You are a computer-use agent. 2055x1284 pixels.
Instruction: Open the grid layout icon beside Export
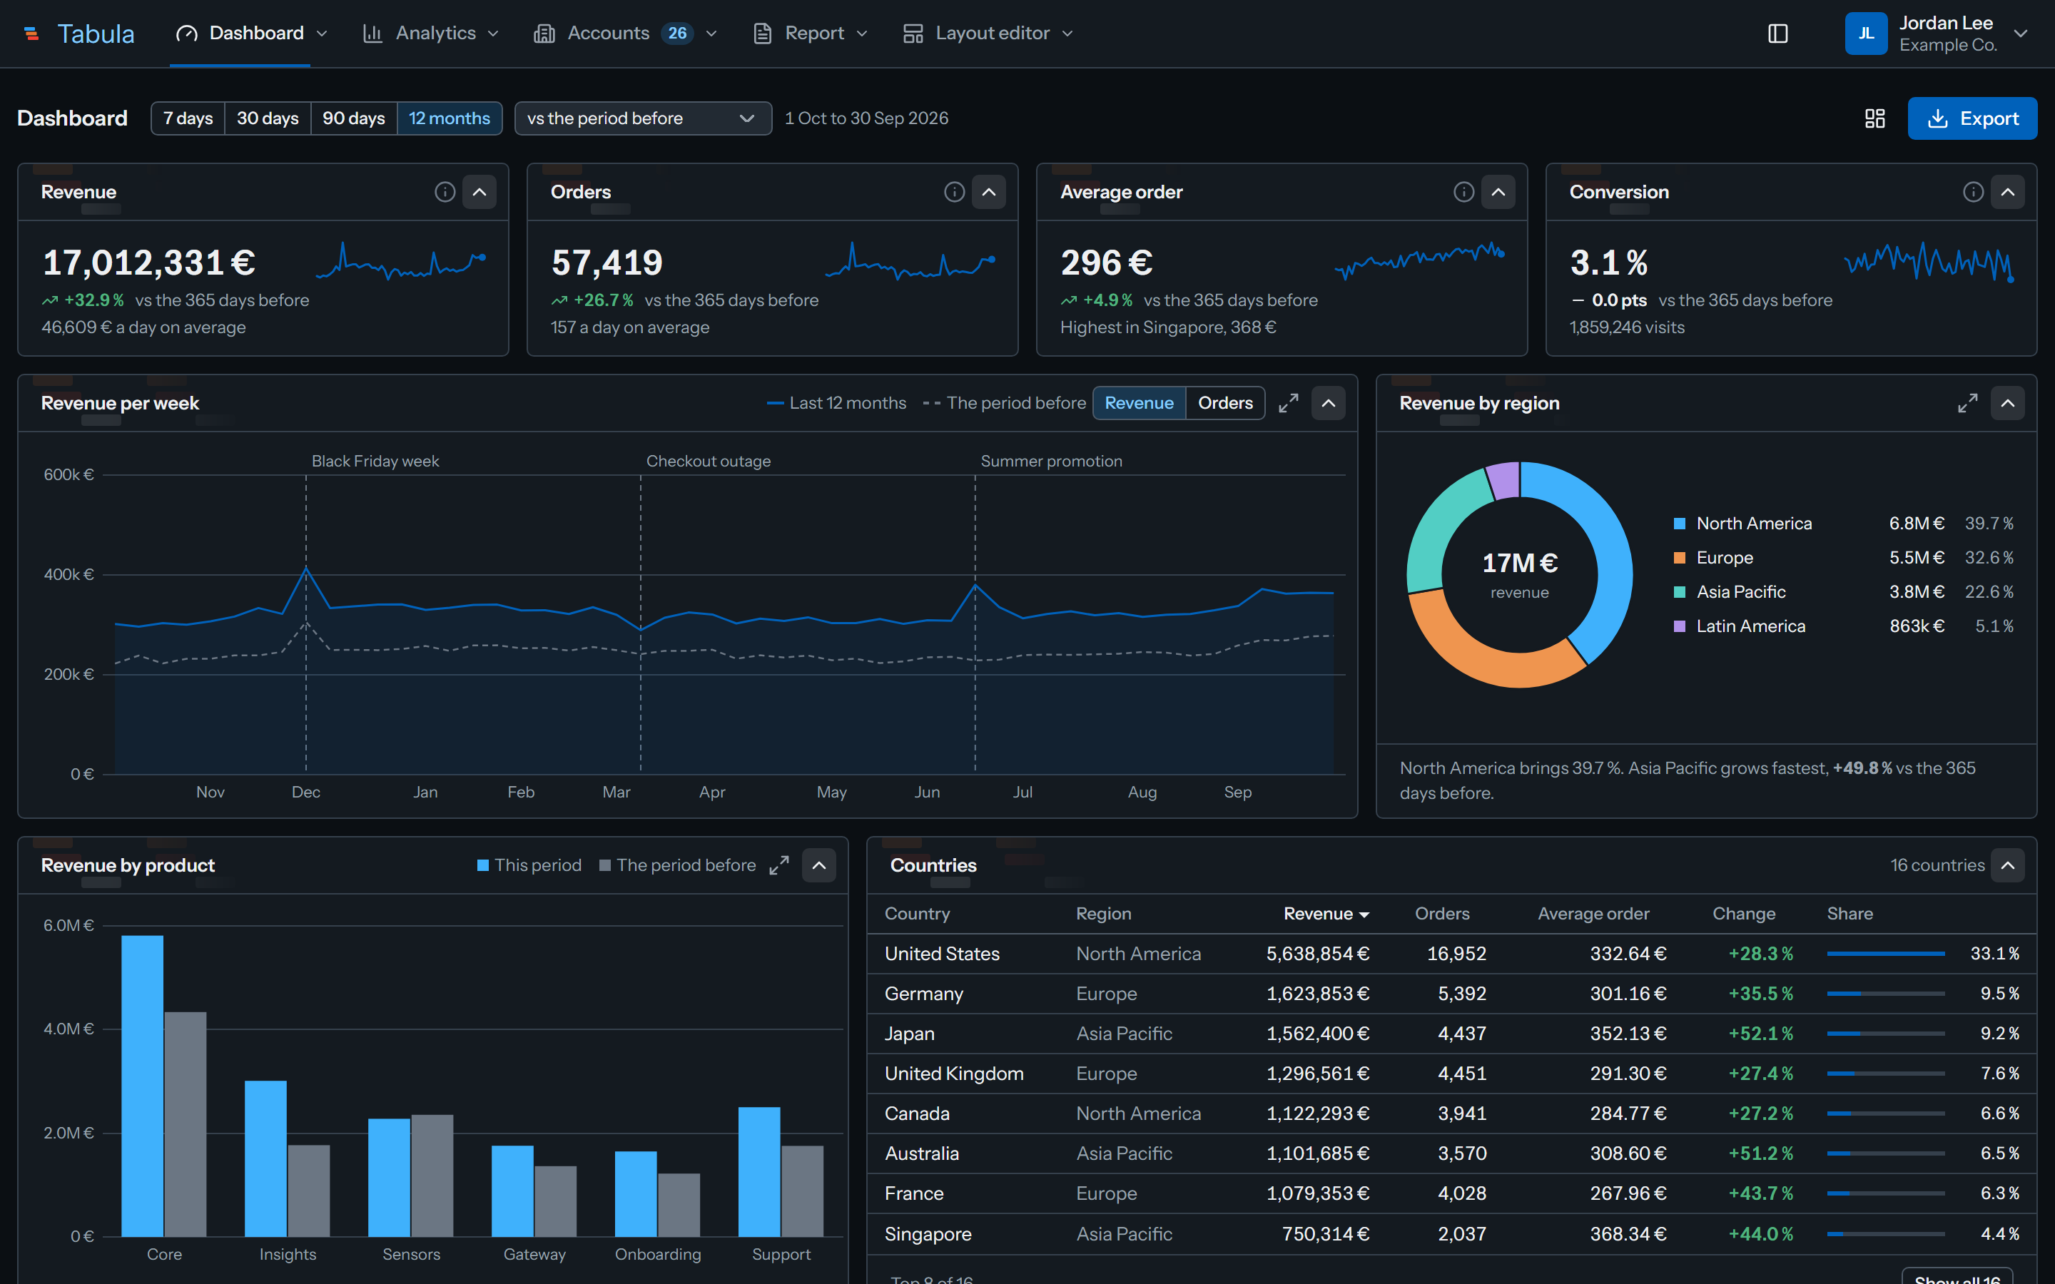coord(1874,118)
